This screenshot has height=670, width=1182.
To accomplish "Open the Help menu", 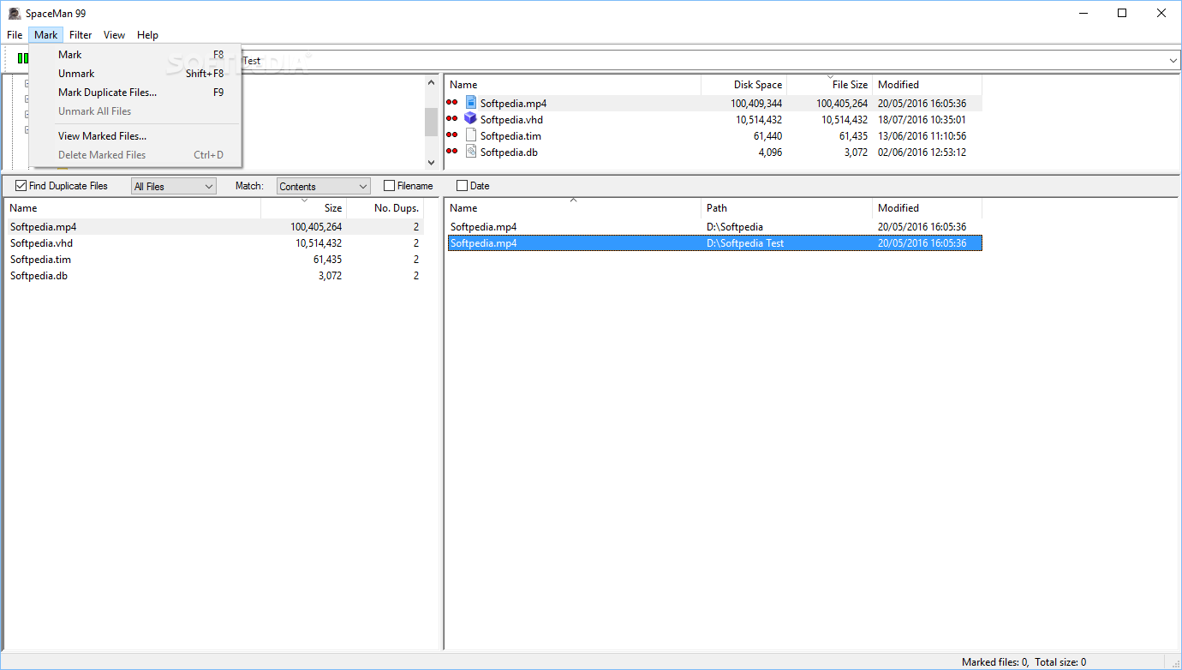I will pos(147,35).
